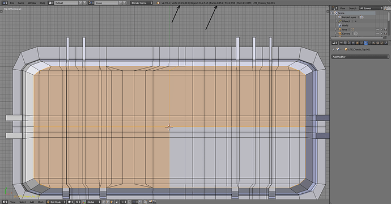
Task: Select World in the outliner
Action: [345, 25]
